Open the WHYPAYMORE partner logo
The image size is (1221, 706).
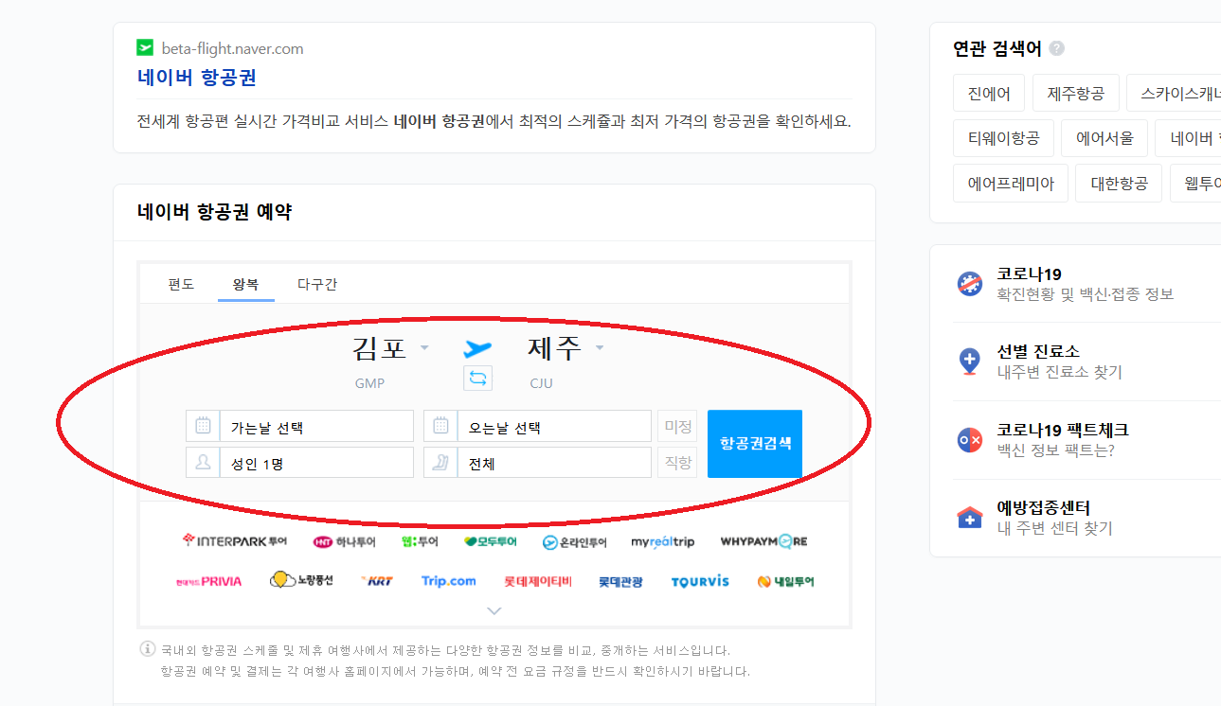(763, 541)
